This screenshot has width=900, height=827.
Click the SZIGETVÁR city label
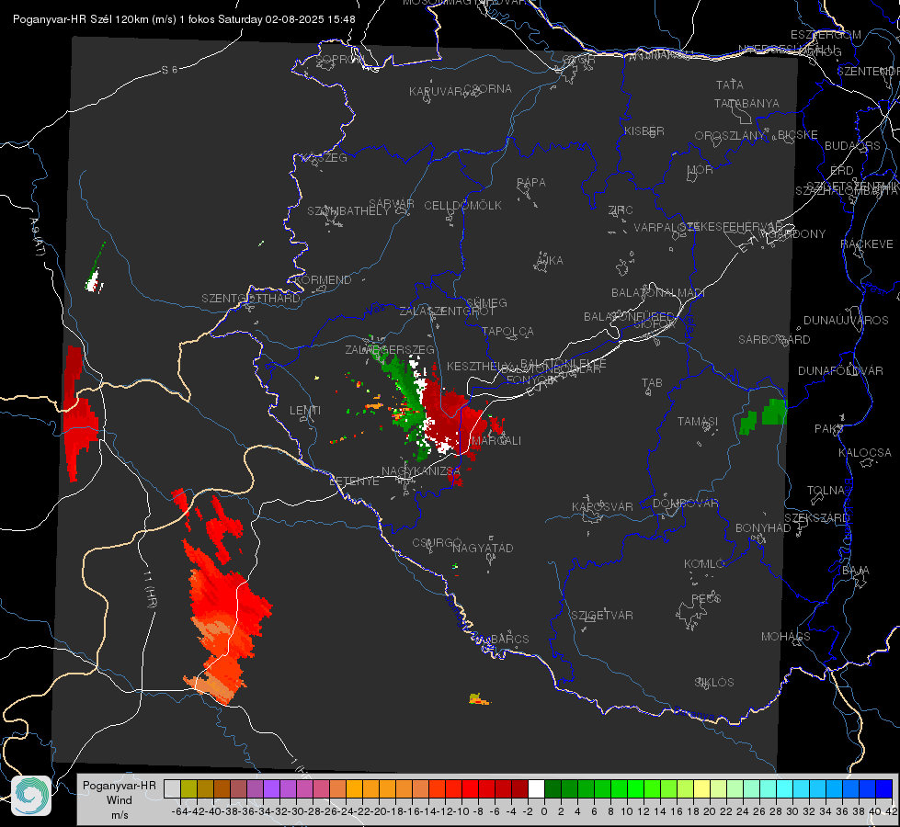coord(602,616)
